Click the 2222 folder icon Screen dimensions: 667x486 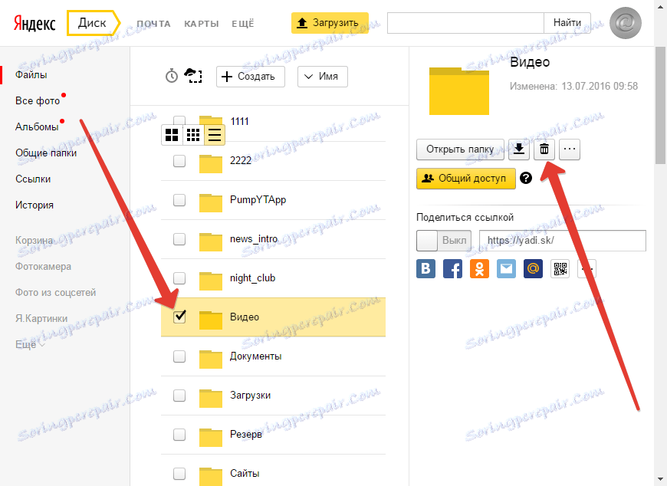[211, 163]
